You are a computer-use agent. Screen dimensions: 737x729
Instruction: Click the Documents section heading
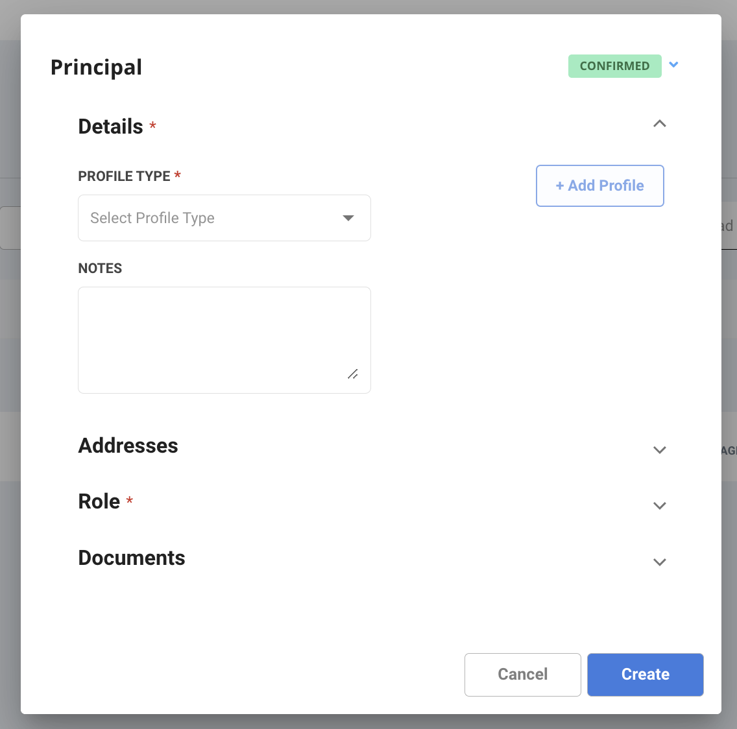coord(132,558)
